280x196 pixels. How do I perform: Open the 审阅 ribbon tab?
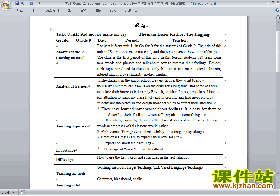(99, 11)
